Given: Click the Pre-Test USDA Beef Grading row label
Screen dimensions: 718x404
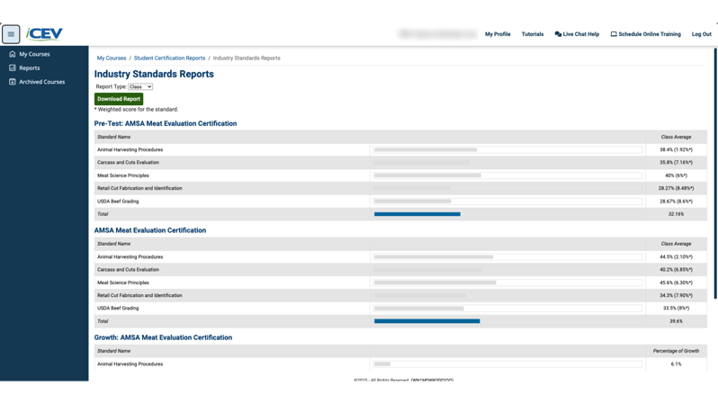Looking at the screenshot, I should pyautogui.click(x=118, y=202).
